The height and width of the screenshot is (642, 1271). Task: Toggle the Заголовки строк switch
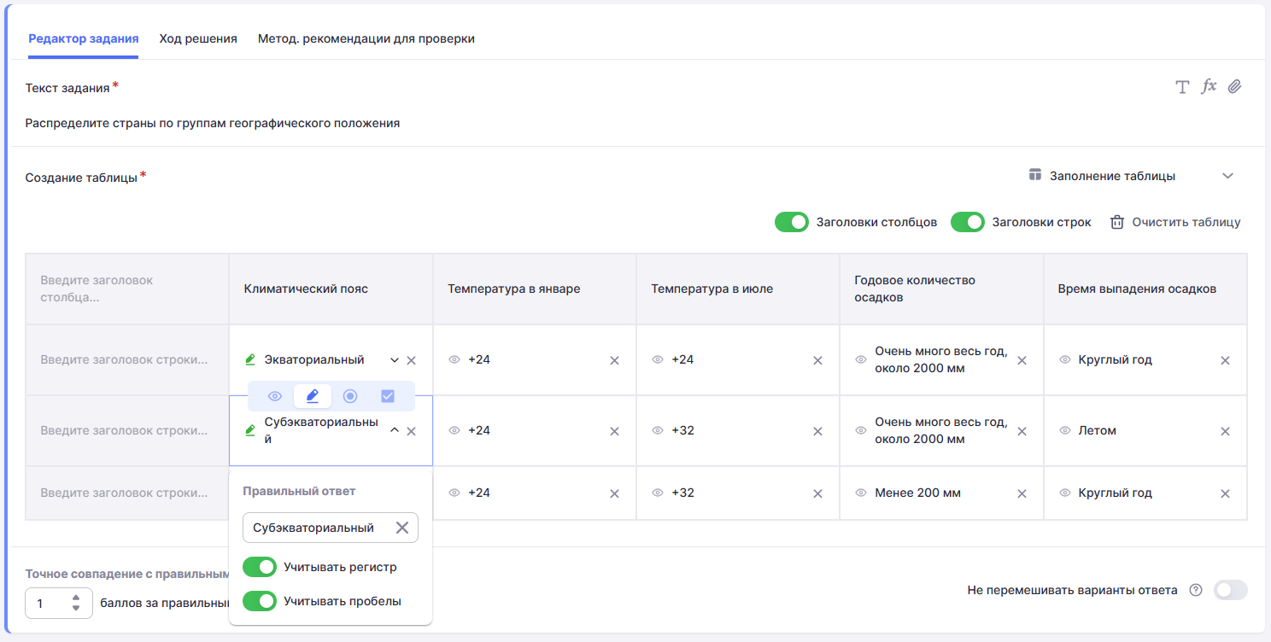(x=968, y=222)
